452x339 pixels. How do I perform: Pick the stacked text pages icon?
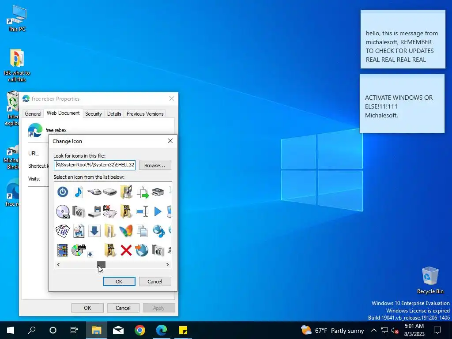point(63,231)
